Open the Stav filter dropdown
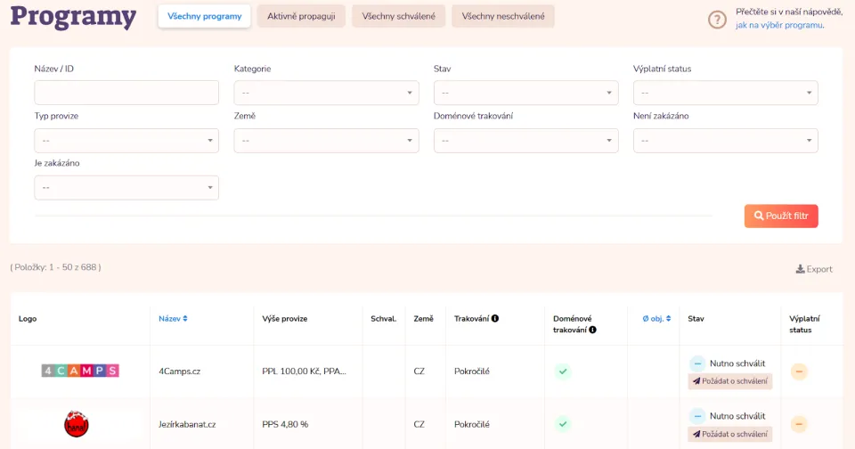The image size is (855, 449). tap(525, 93)
